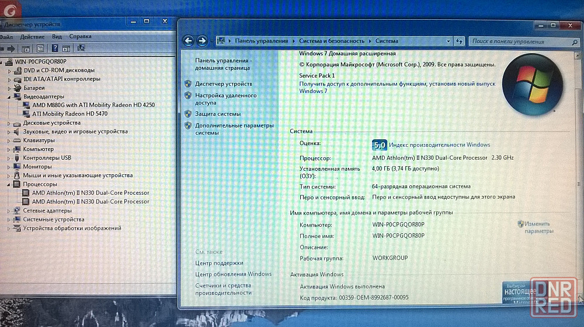Image resolution: width=584 pixels, height=327 pixels.
Task: Click the scan for hardware changes icon
Action: (x=81, y=48)
